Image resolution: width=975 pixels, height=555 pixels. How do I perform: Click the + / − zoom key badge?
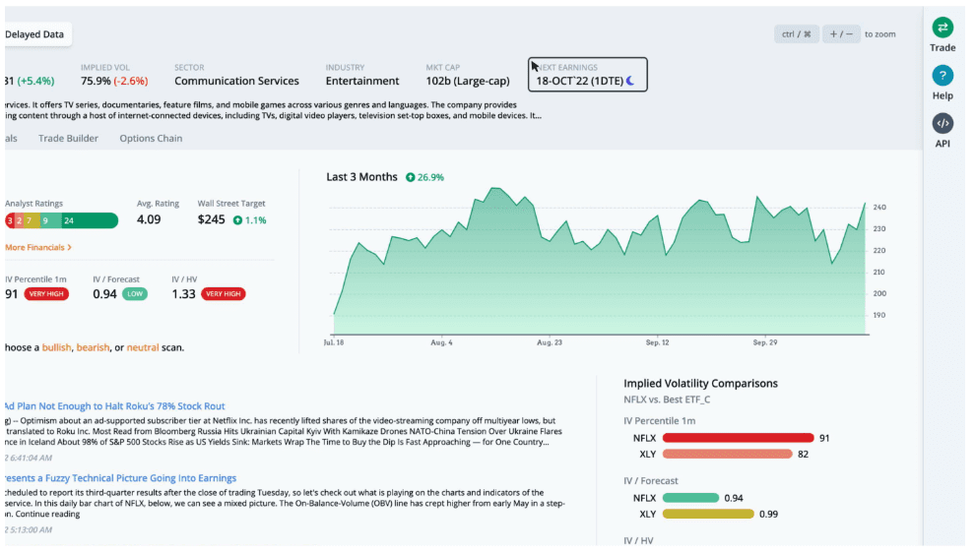click(840, 34)
